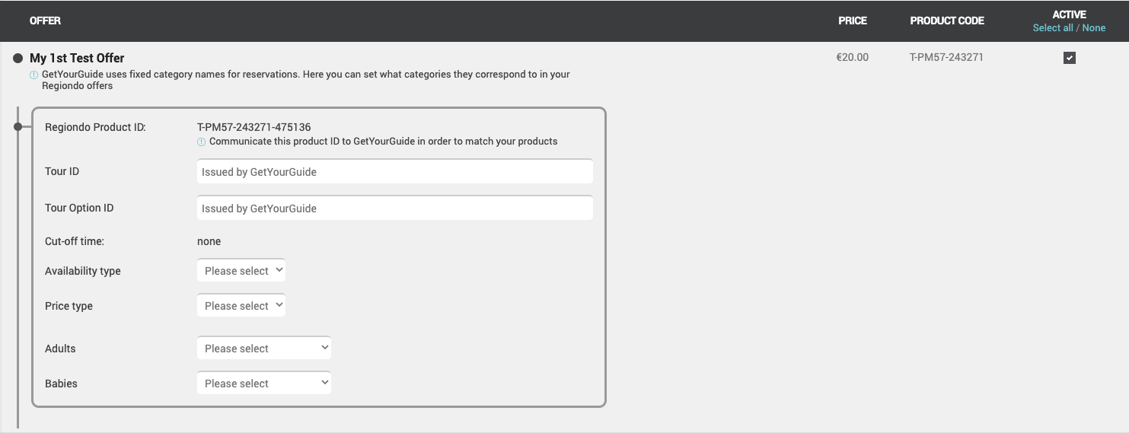Screen dimensions: 1129x433
Task: Click the Regiondo Product ID value T-PM57-243271-475136
Action: click(254, 127)
